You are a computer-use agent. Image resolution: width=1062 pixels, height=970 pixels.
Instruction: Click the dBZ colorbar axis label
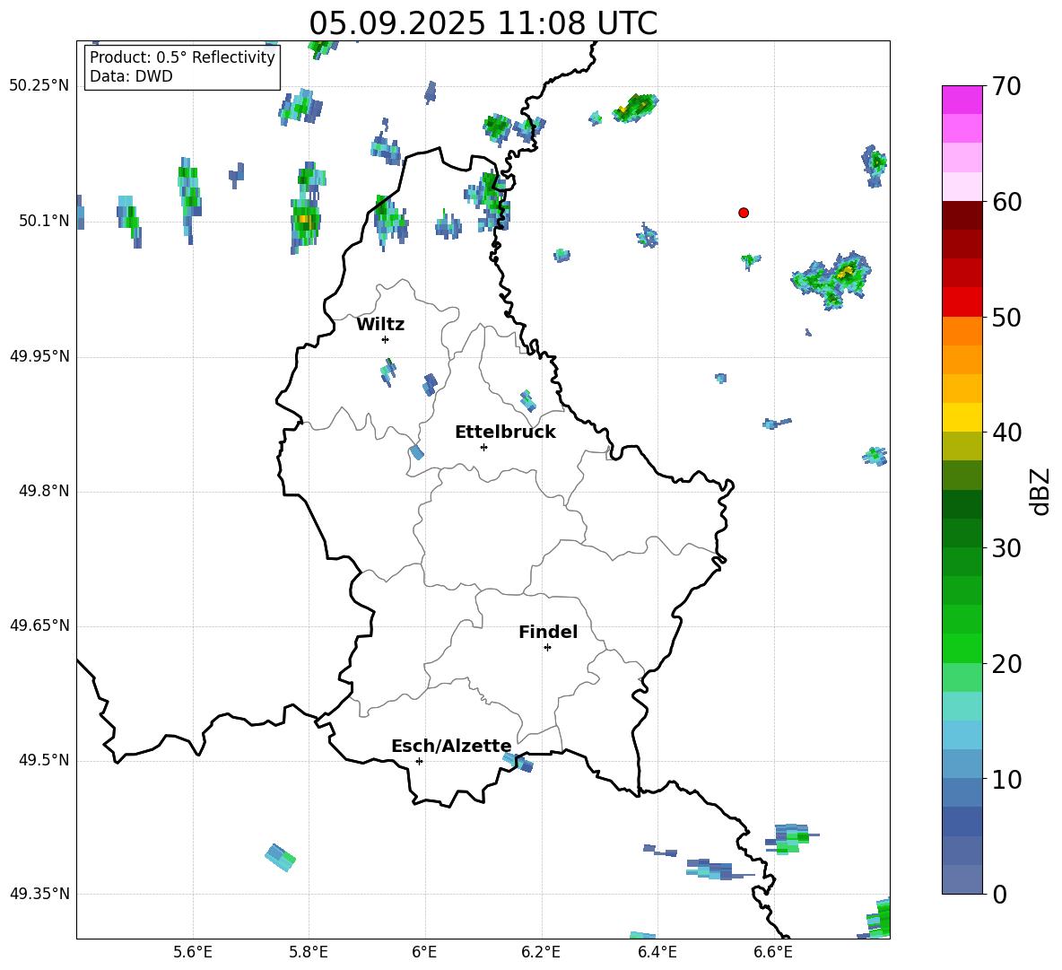1040,491
